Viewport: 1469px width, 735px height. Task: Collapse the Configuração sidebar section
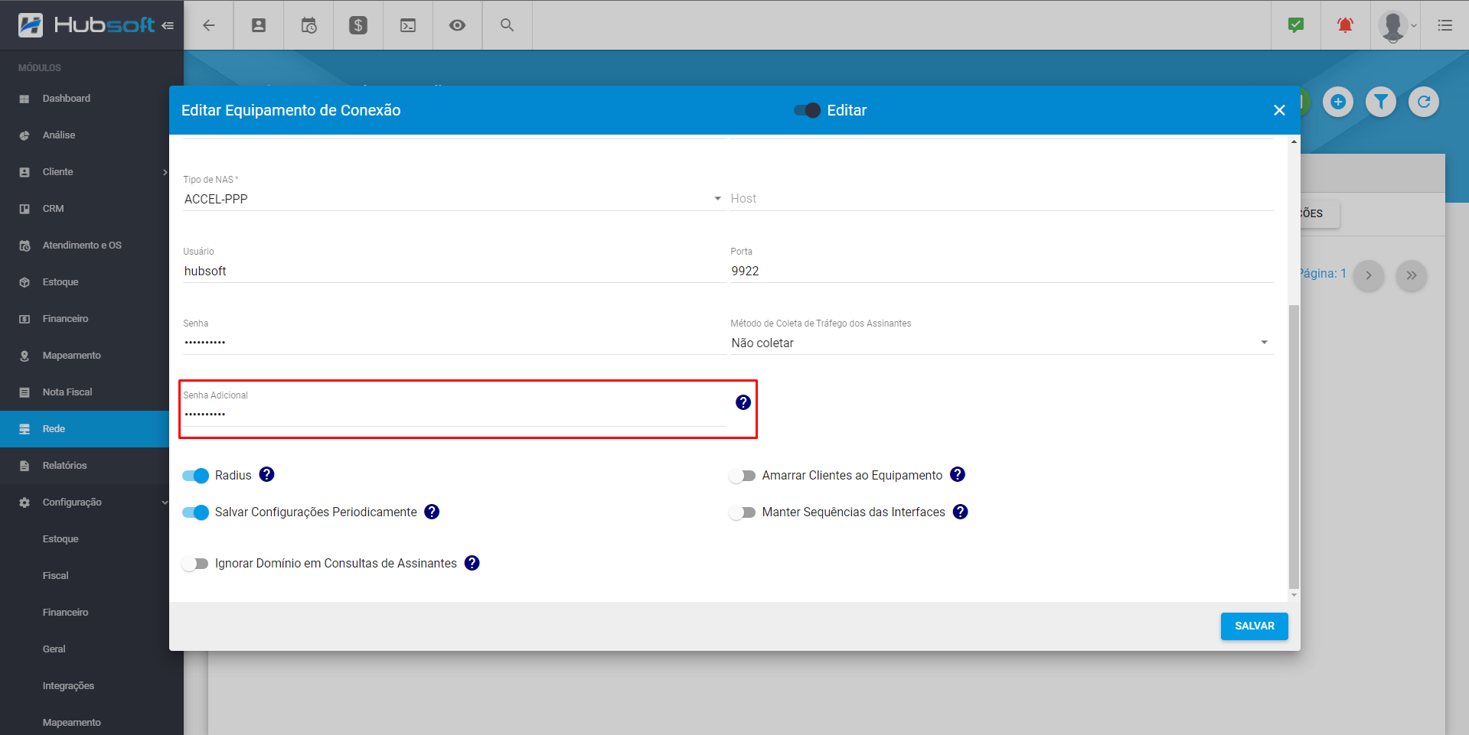tap(84, 502)
